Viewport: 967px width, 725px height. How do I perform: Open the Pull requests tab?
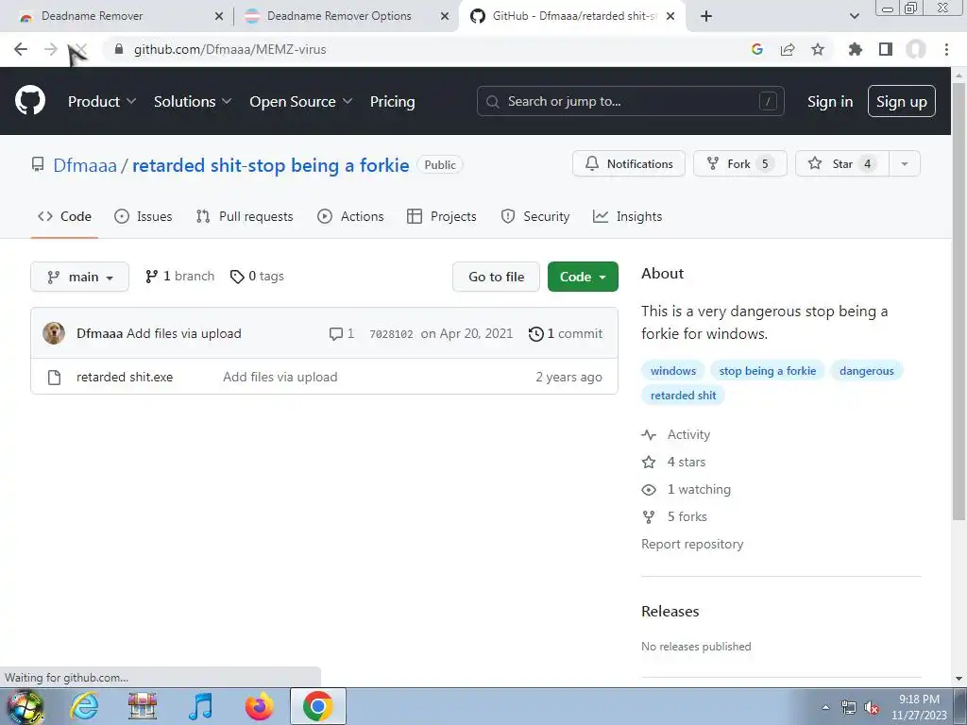tap(245, 216)
